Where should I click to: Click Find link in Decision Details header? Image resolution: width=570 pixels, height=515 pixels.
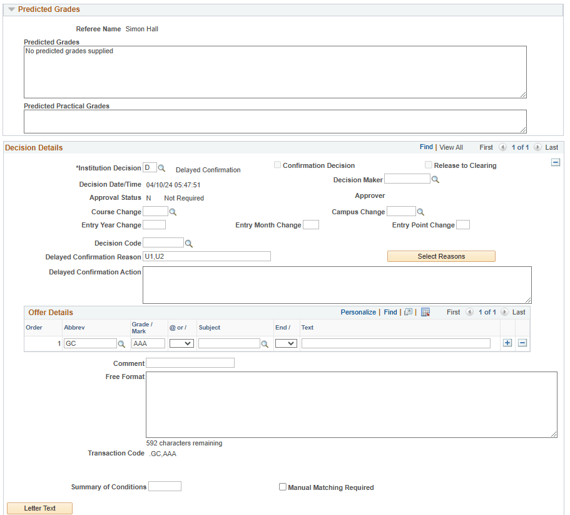426,147
